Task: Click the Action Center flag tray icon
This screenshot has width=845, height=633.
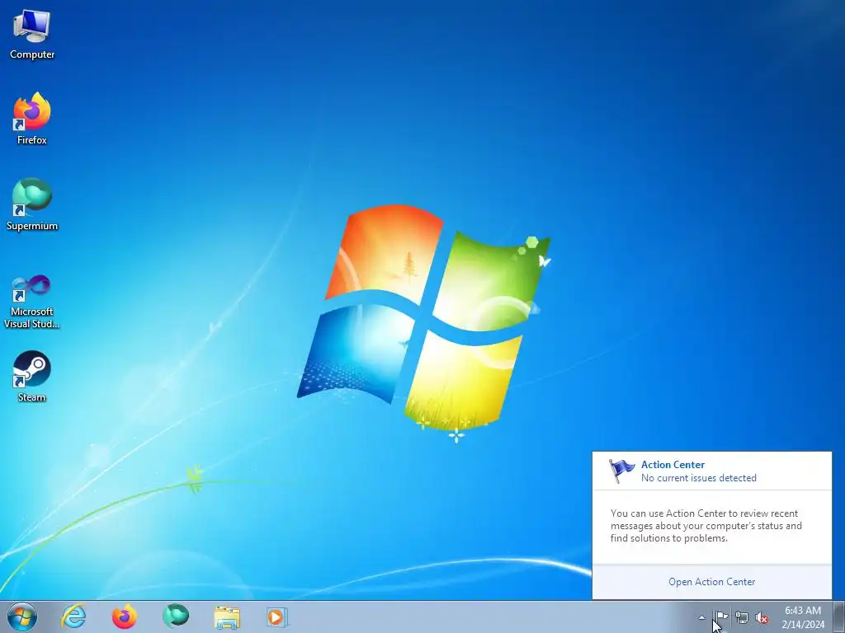Action: click(x=721, y=617)
